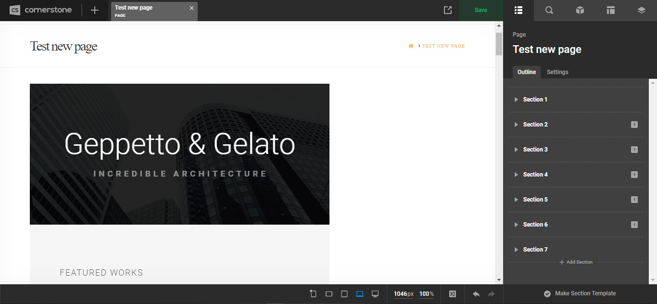
Task: Click the preview pane vertical scrollbar thumb
Action: 499,44
